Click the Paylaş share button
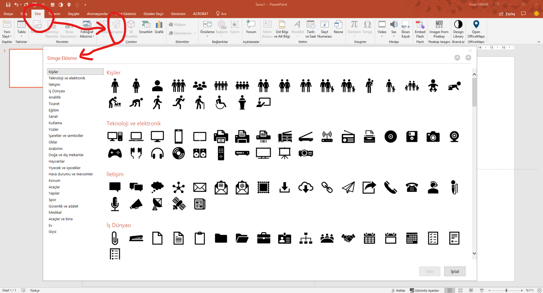 tap(507, 14)
